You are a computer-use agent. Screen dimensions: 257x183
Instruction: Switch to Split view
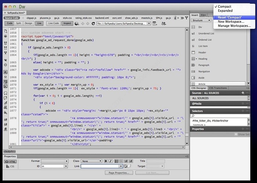(x=18, y=23)
